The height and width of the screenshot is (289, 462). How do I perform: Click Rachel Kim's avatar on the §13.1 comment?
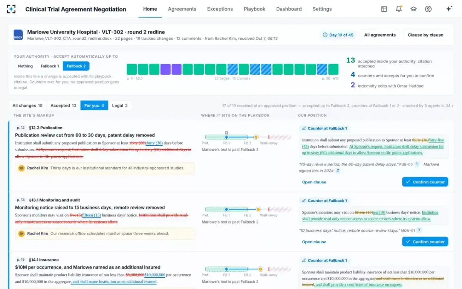tap(22, 234)
